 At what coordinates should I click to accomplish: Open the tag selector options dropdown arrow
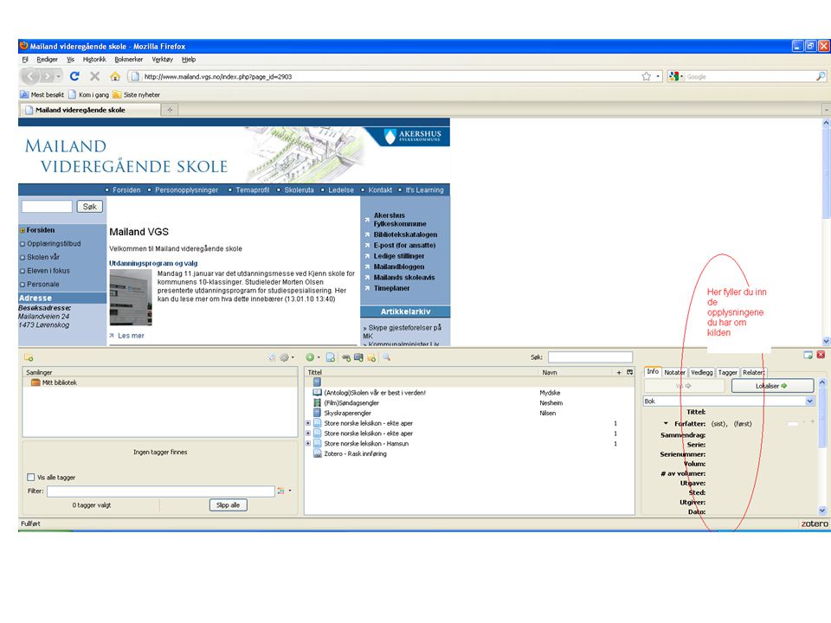(x=290, y=491)
